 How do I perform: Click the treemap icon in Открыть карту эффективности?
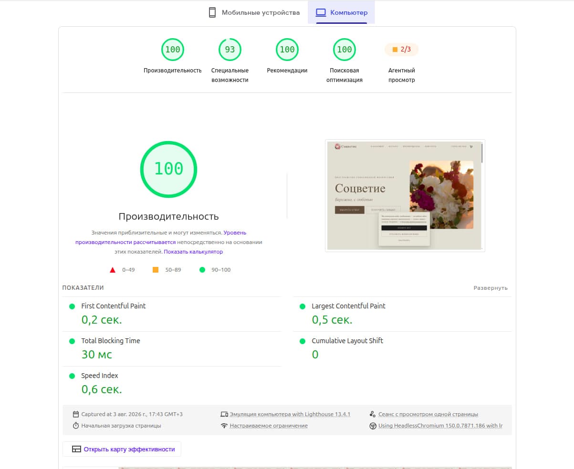(76, 449)
